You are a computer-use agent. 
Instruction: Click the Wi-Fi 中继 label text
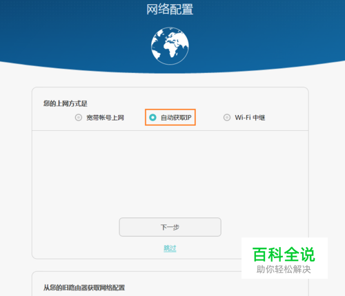250,118
